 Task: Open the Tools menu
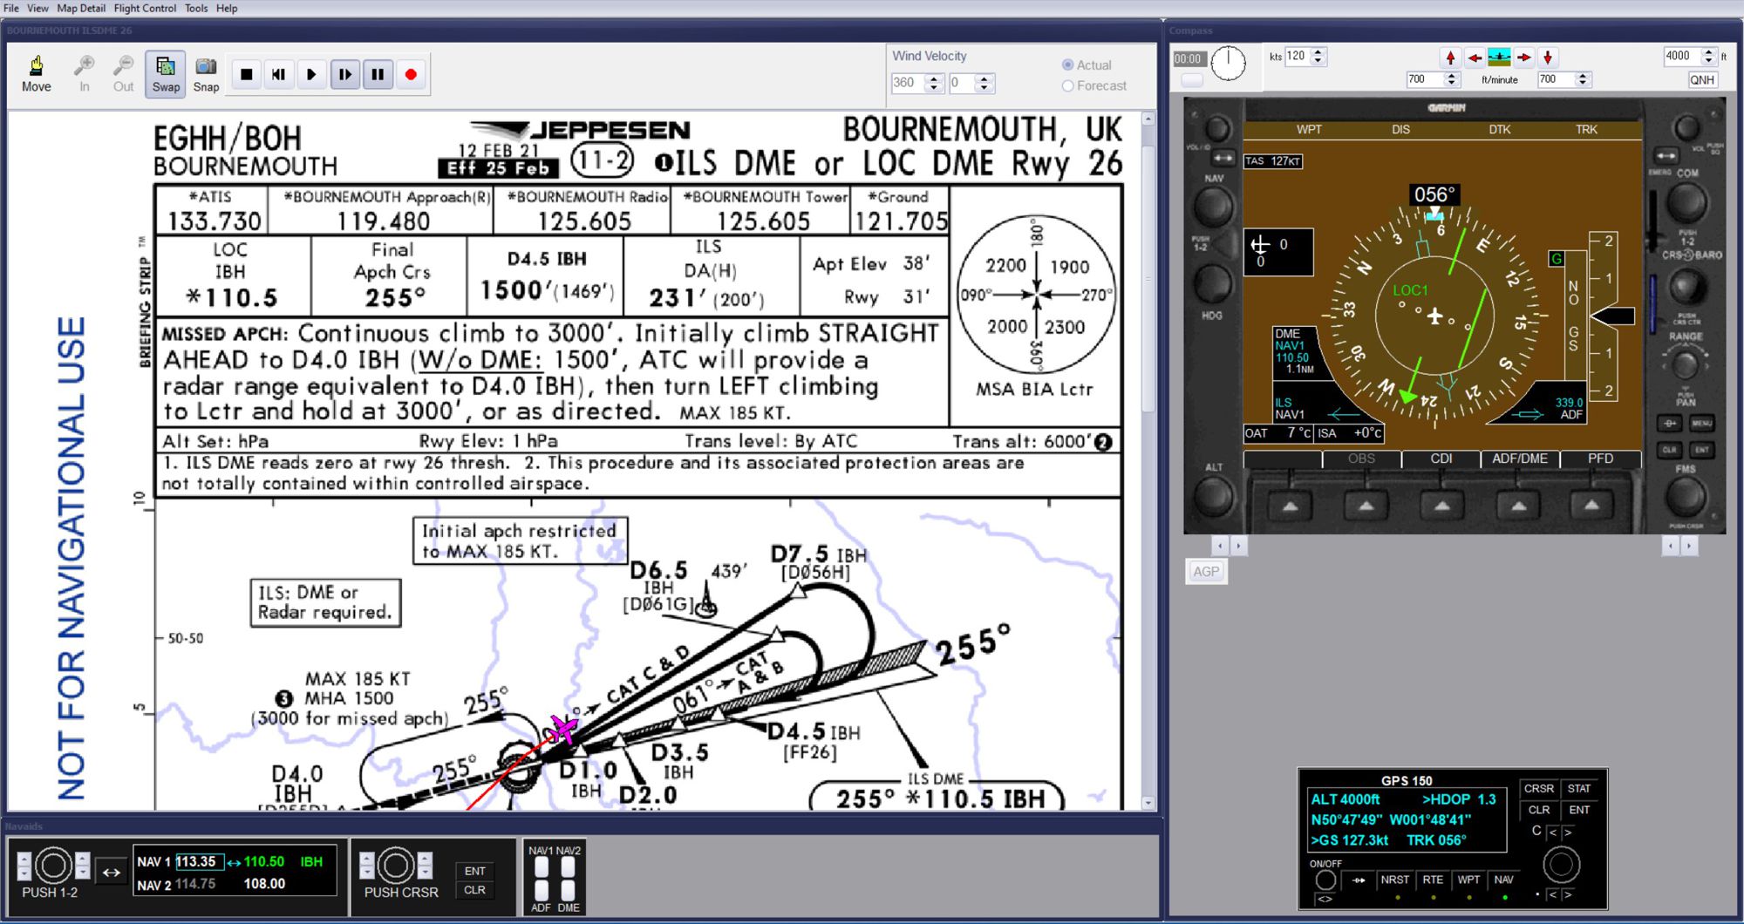pos(196,8)
